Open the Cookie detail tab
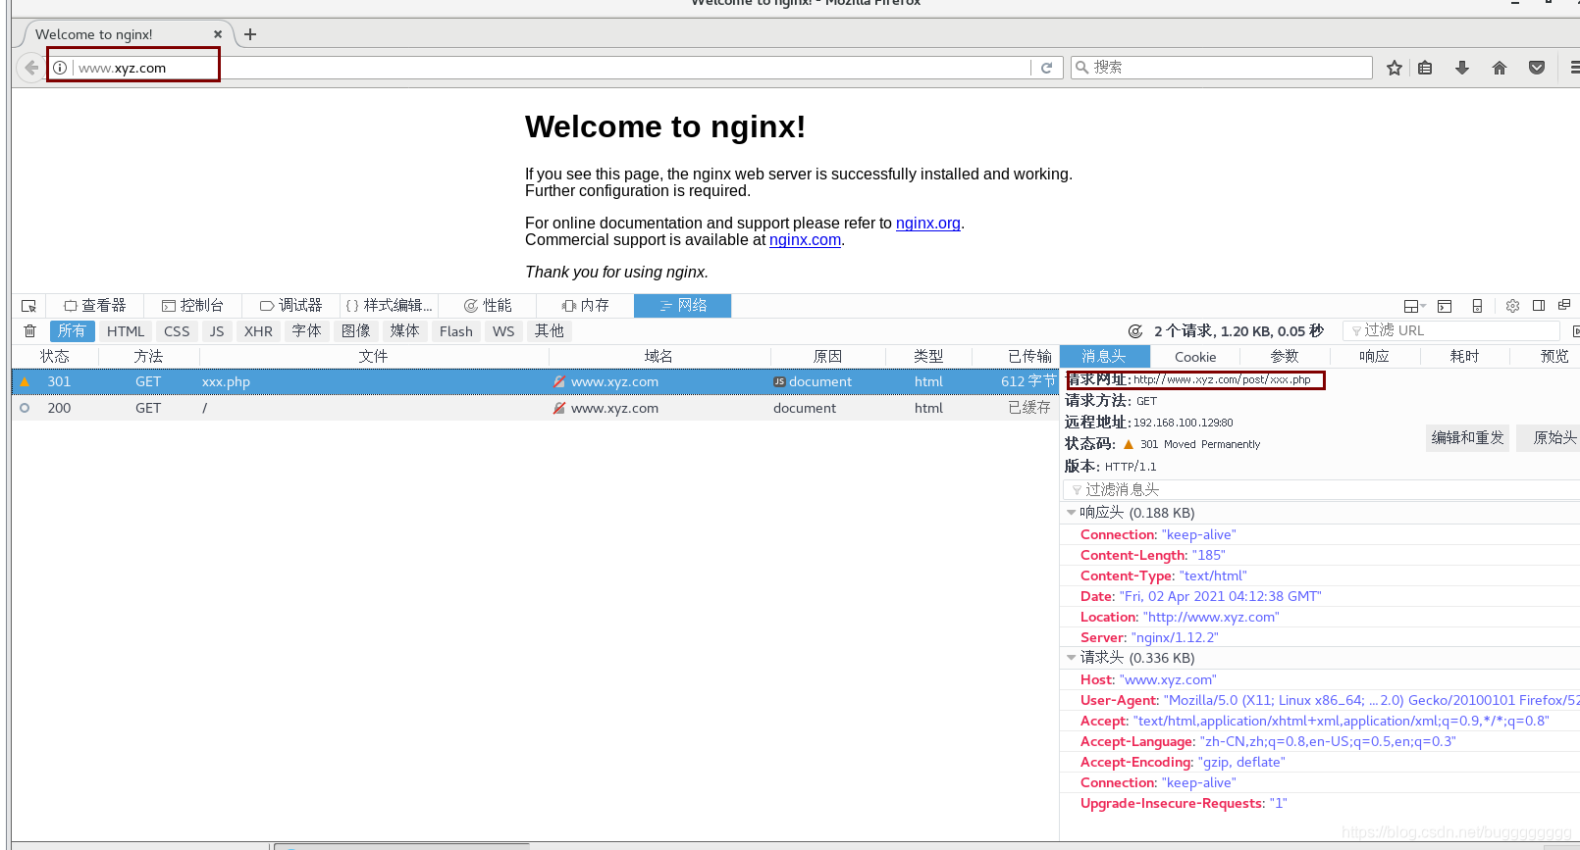The image size is (1580, 850). tap(1194, 357)
